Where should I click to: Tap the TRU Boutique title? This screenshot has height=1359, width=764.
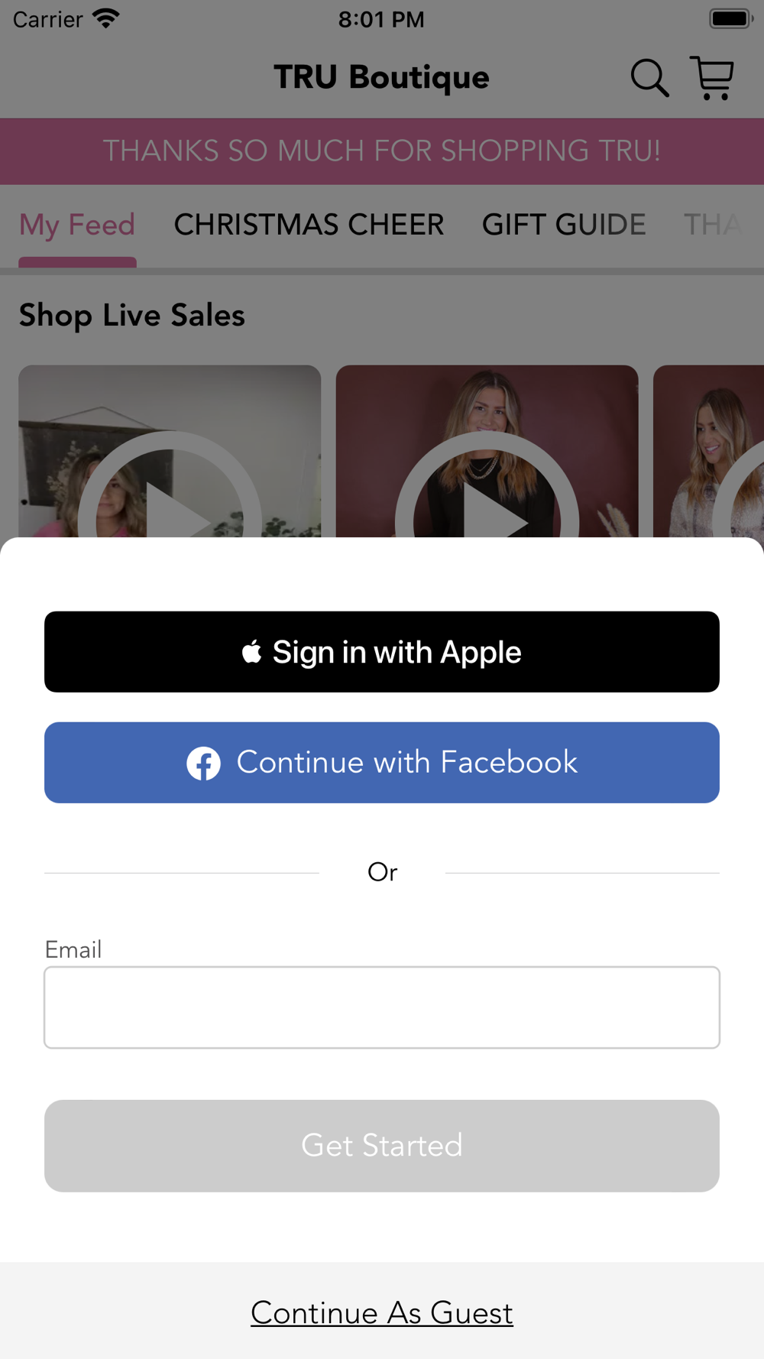click(x=382, y=77)
